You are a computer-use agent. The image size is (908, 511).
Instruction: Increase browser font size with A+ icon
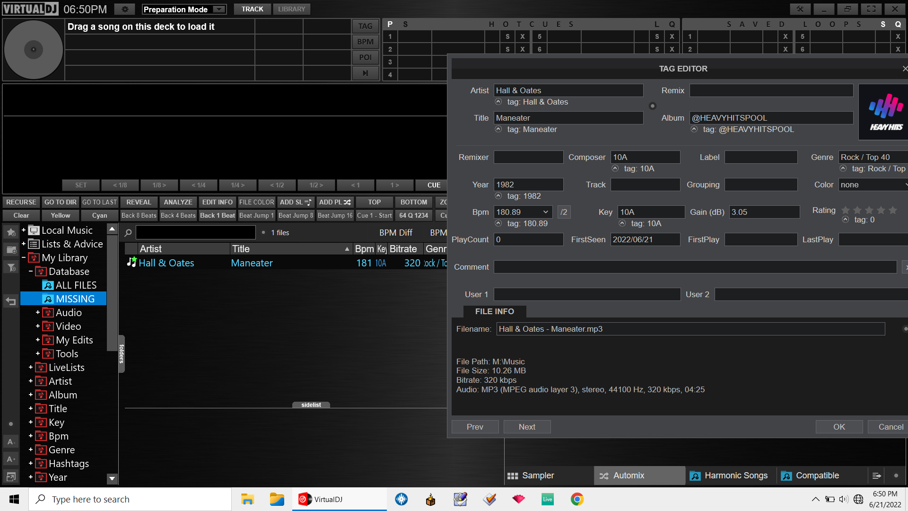click(x=11, y=459)
